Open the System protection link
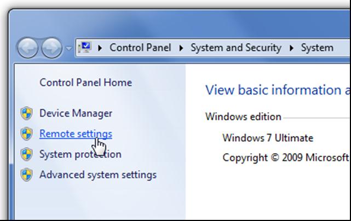This screenshot has width=351, height=221. [80, 154]
